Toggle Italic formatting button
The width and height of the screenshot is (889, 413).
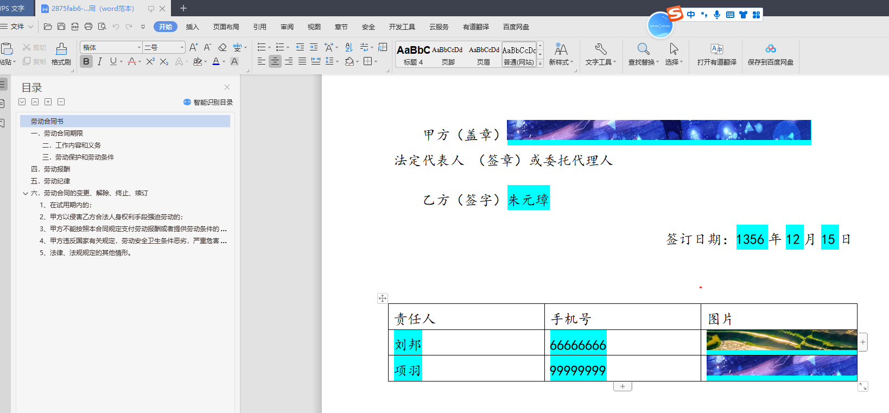point(99,62)
